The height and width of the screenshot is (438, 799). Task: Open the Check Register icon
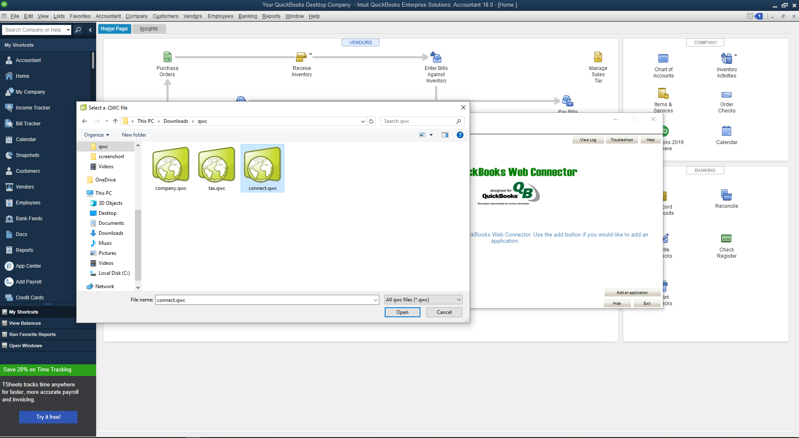tap(726, 239)
